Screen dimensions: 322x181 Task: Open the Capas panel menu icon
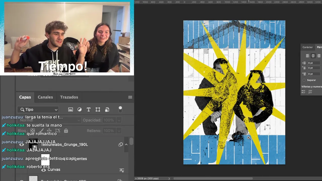tap(130, 97)
